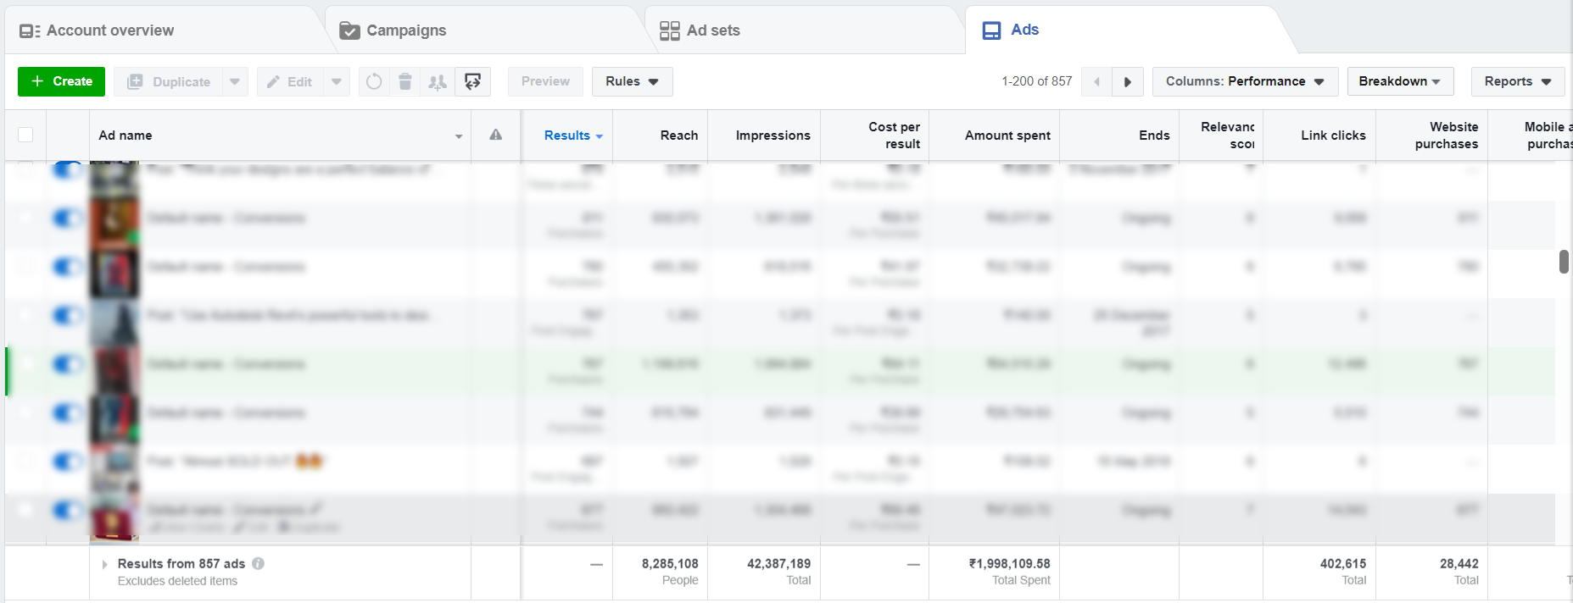Screen dimensions: 1573x603
Task: Click the trash delete icon in toolbar
Action: pos(405,81)
